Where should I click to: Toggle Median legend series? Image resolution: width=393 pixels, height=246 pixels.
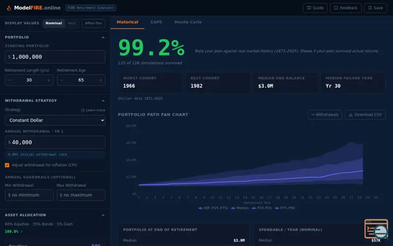(240, 208)
